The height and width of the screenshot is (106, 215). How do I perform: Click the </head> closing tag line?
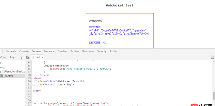coord(37,78)
